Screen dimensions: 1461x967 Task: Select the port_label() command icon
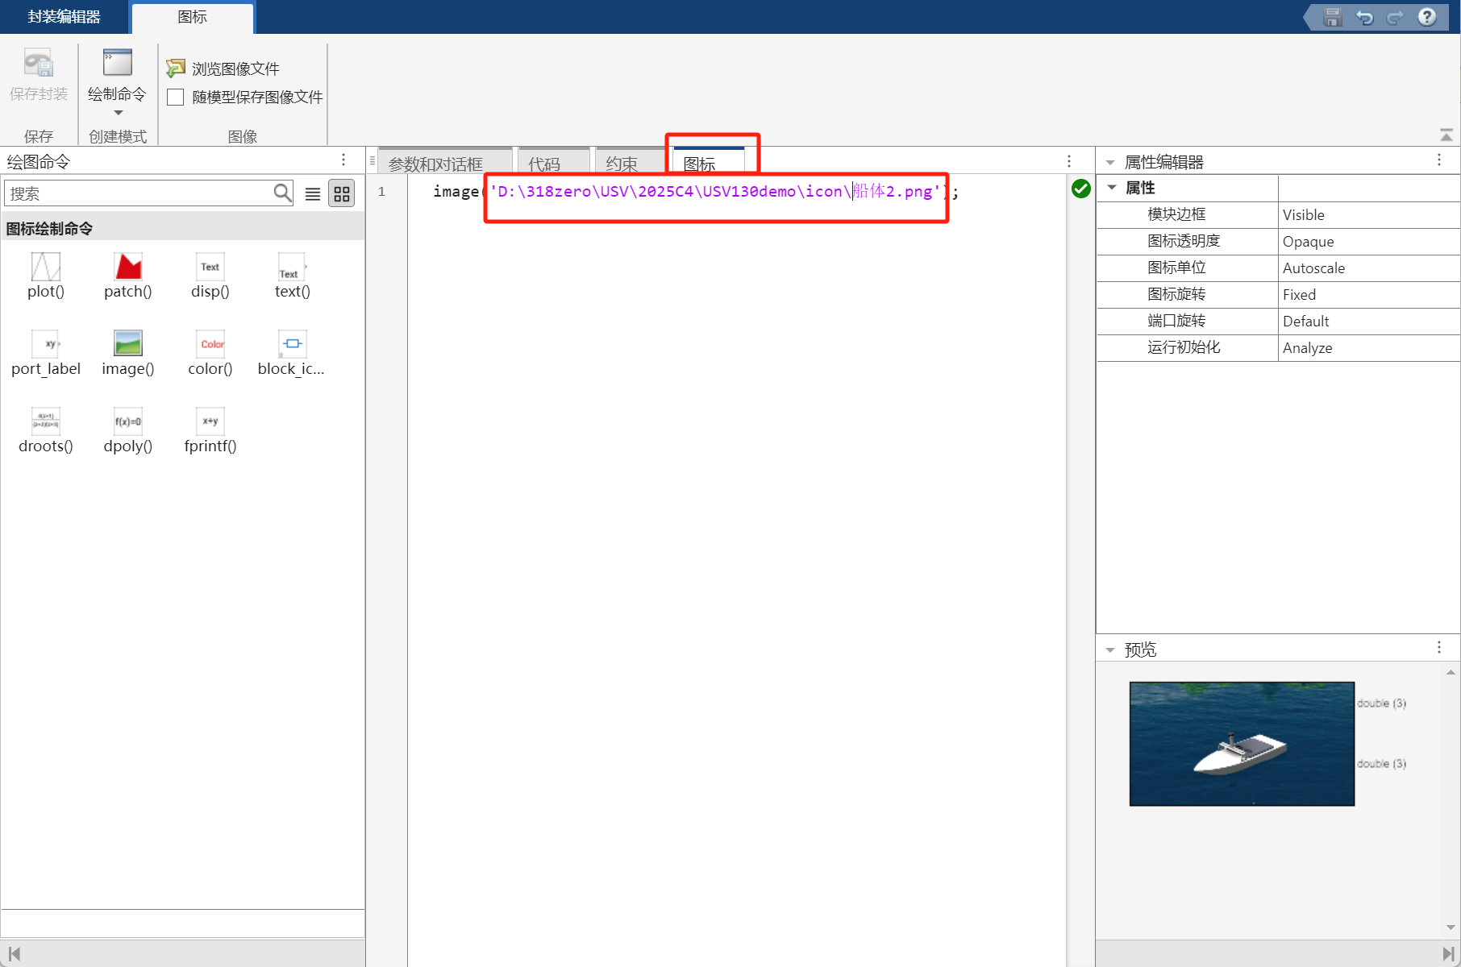(x=45, y=345)
